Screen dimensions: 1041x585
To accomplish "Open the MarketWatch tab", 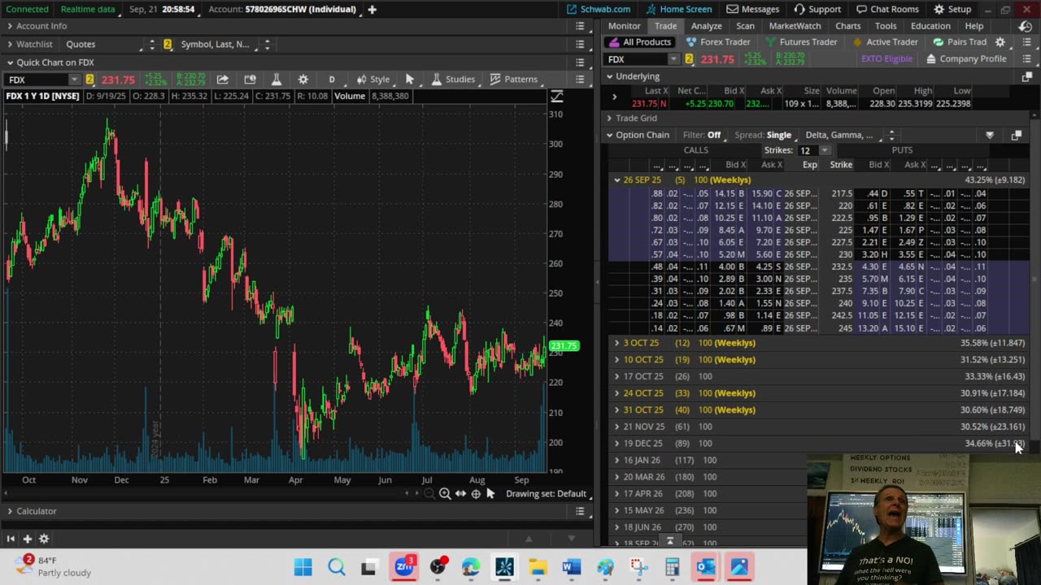I will (795, 26).
